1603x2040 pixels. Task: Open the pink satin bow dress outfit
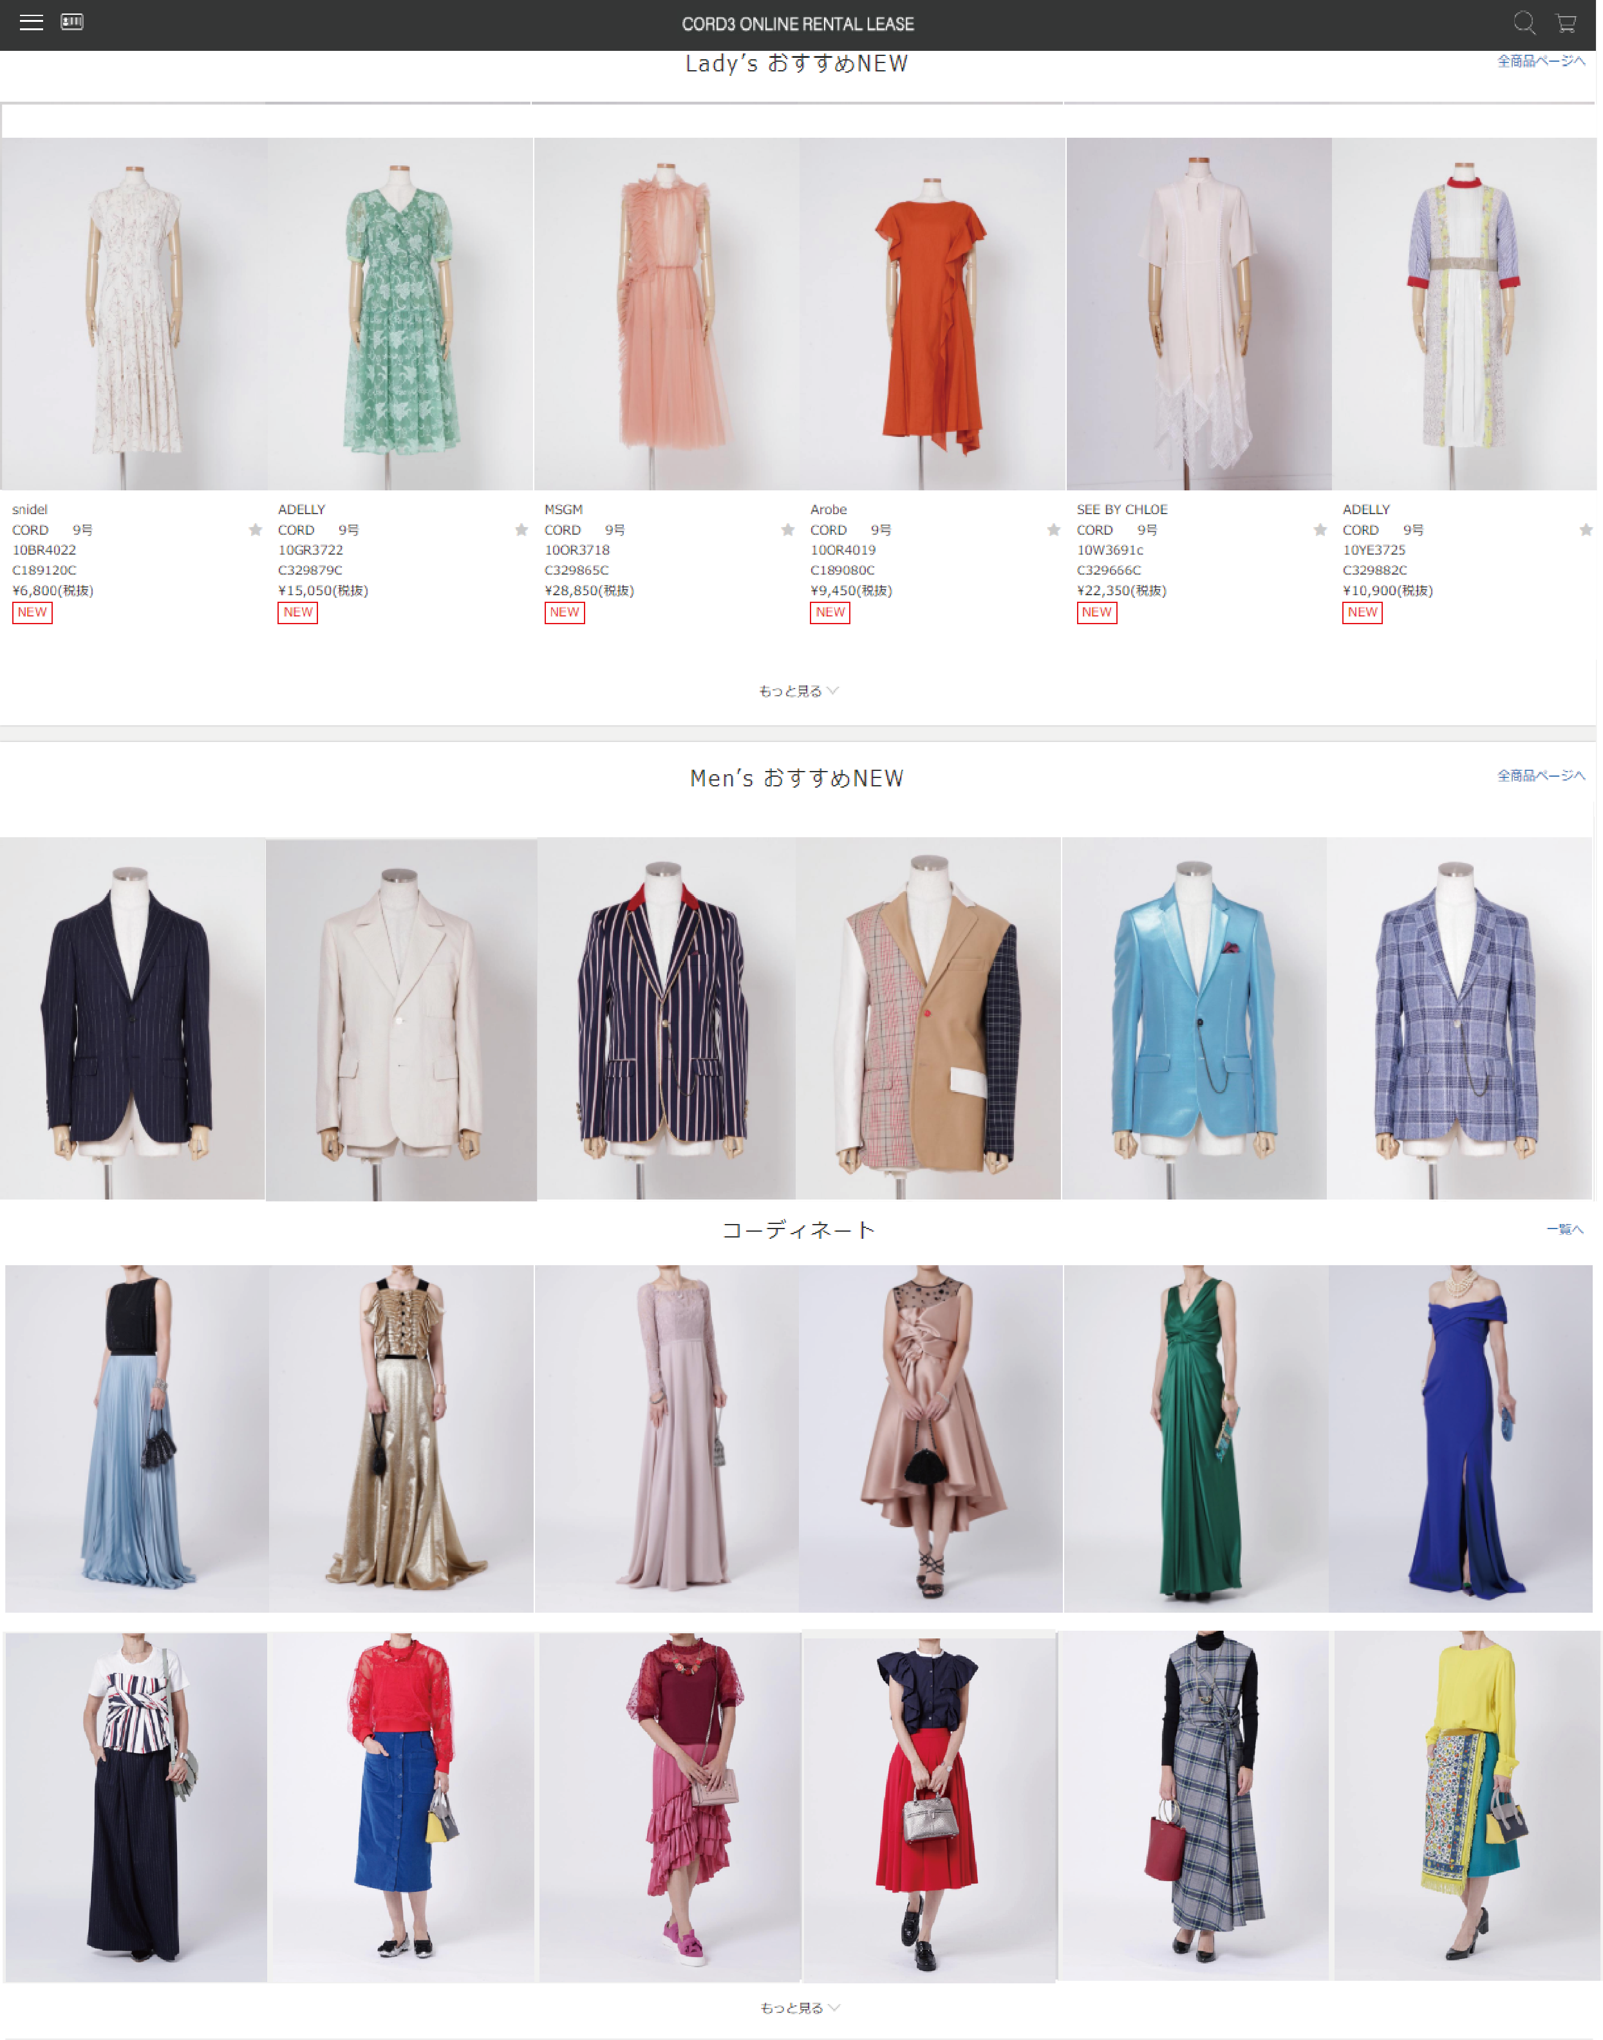931,1439
